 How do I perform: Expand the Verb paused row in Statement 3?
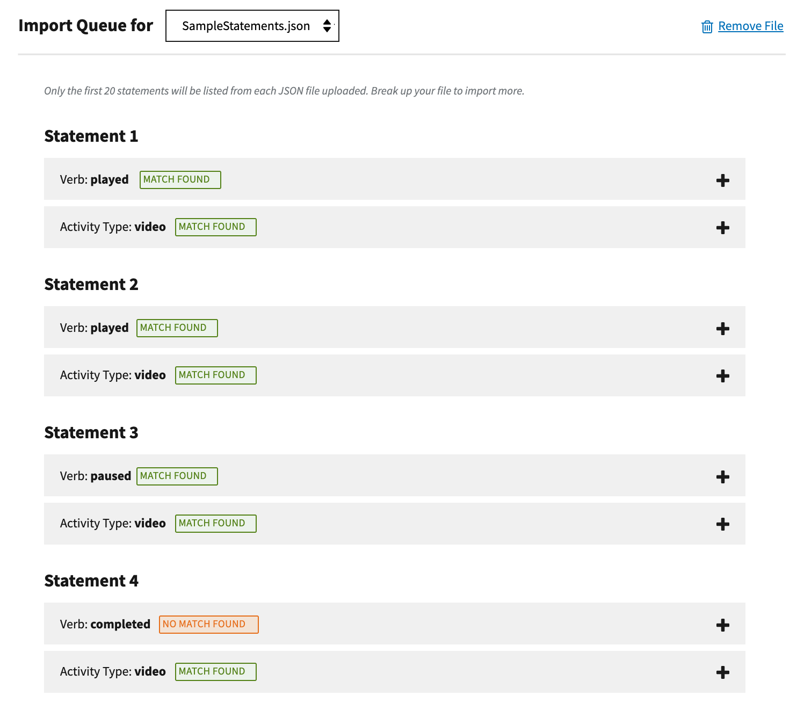pyautogui.click(x=722, y=477)
